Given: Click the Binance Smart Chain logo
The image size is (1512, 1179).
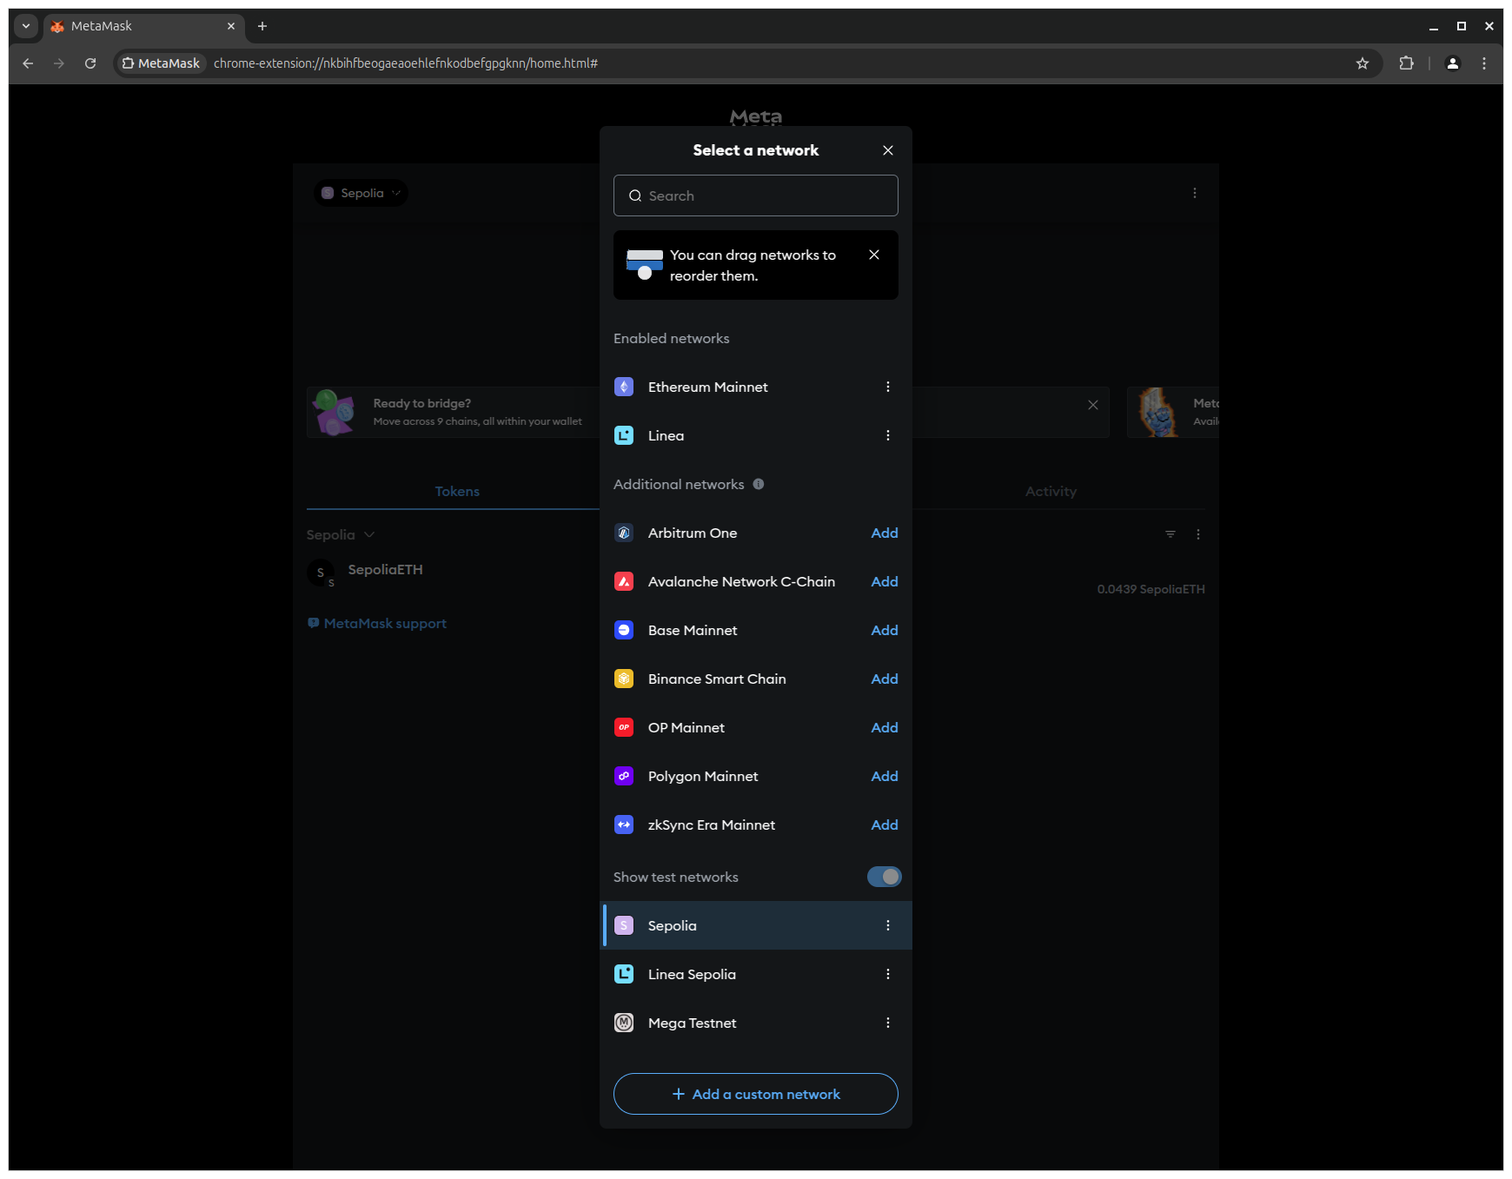Looking at the screenshot, I should pyautogui.click(x=624, y=679).
